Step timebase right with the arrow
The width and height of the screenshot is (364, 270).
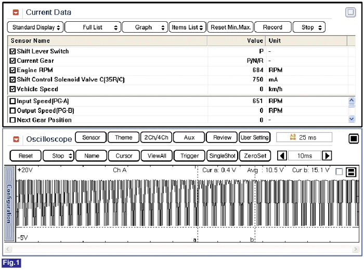click(x=327, y=155)
